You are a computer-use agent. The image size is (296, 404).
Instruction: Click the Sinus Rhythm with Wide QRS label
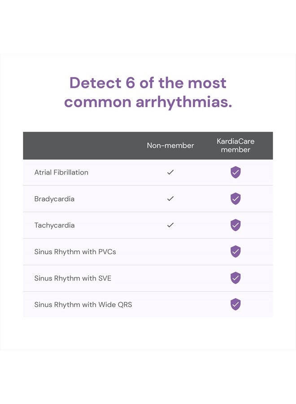pyautogui.click(x=83, y=304)
